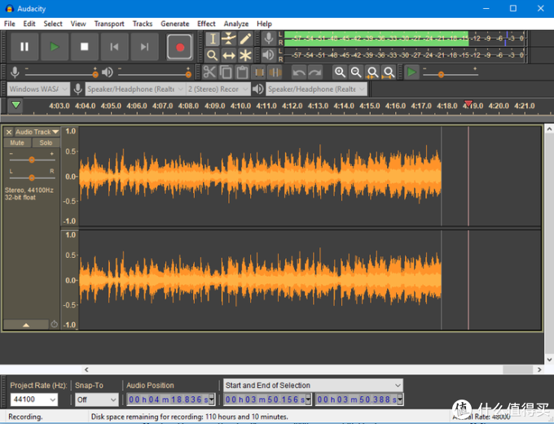Pause the recording

[x=24, y=46]
